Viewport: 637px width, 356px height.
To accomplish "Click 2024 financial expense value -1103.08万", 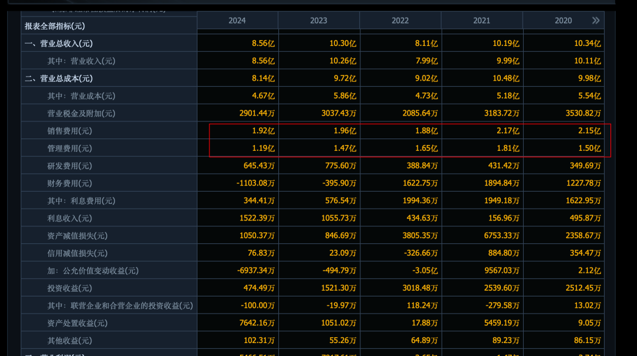I will [x=255, y=183].
